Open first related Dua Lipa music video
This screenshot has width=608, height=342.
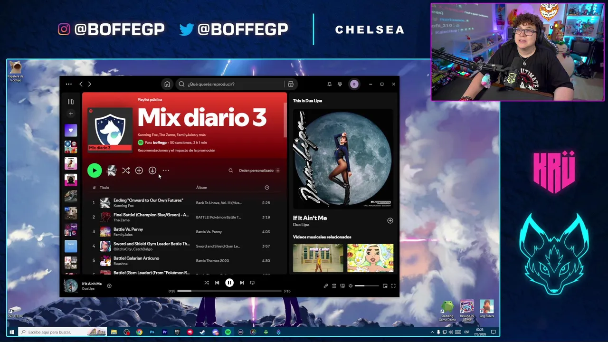coord(318,258)
